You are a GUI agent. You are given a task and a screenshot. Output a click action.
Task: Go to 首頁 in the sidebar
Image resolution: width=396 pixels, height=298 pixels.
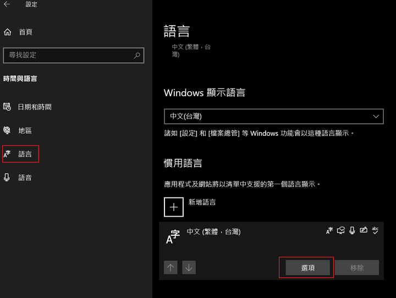25,32
